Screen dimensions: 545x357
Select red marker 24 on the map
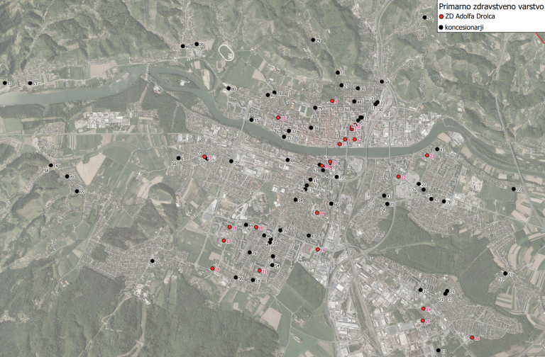point(422,309)
